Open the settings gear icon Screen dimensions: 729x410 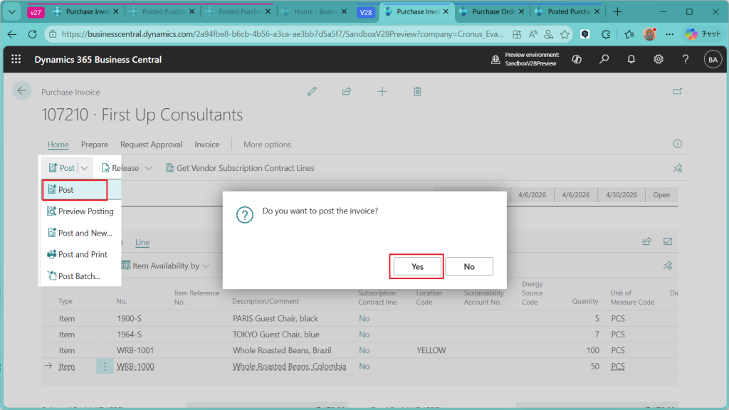point(659,60)
